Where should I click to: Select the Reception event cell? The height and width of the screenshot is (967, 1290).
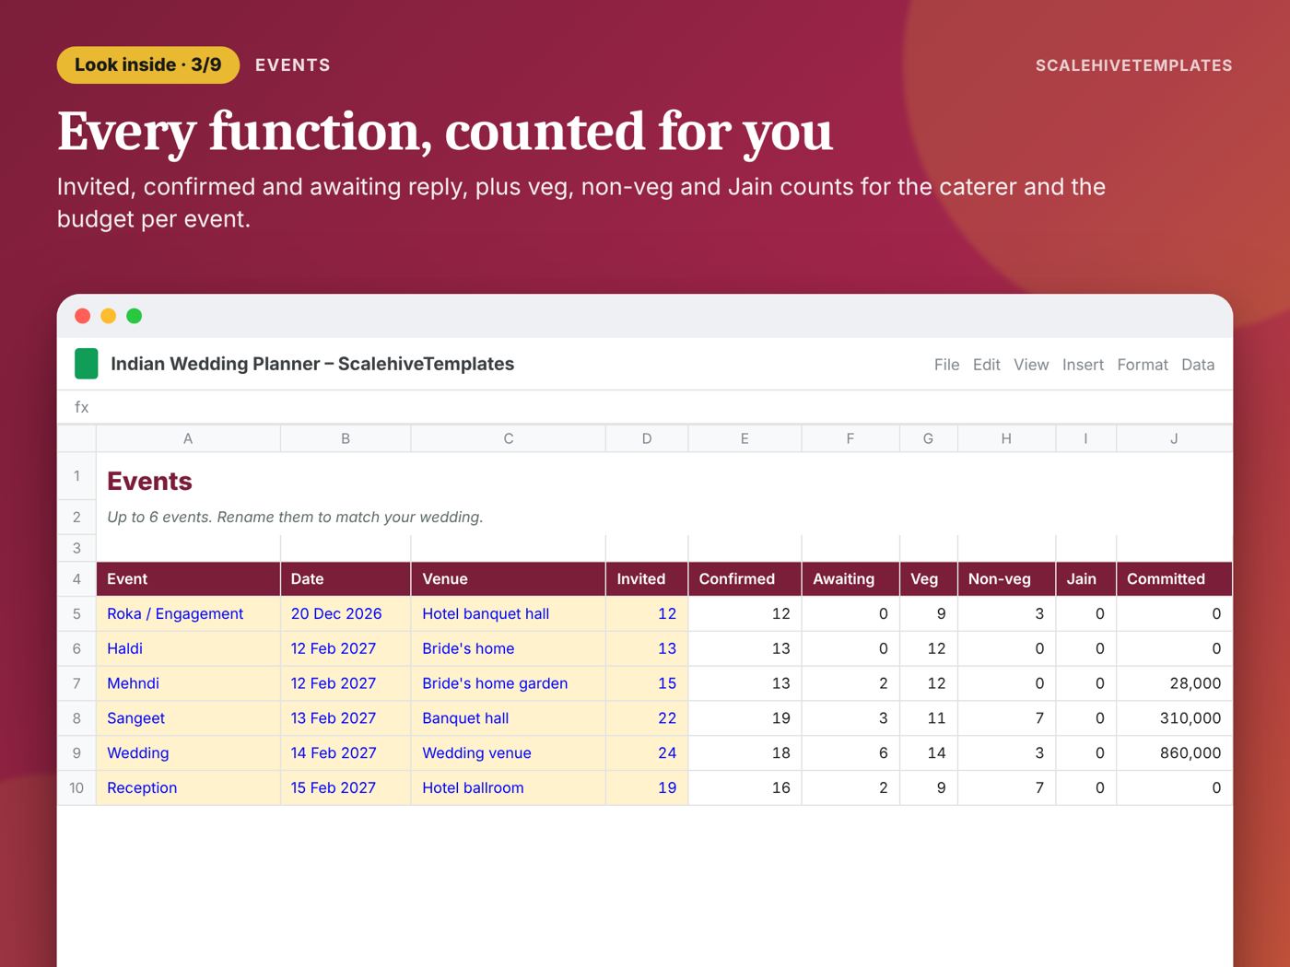(x=188, y=788)
